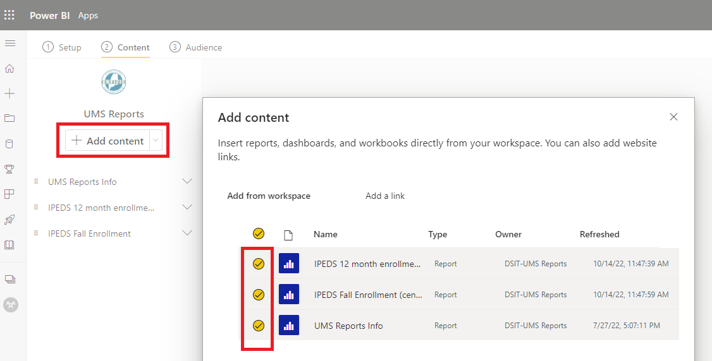Sort by the Owner column header
The width and height of the screenshot is (712, 361).
[x=508, y=234]
